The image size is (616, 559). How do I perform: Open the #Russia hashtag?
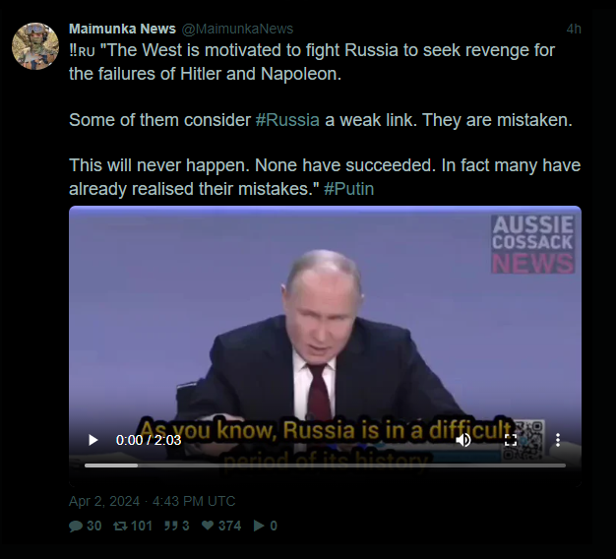[287, 120]
